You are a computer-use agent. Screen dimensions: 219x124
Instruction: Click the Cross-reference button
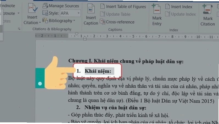(117, 22)
